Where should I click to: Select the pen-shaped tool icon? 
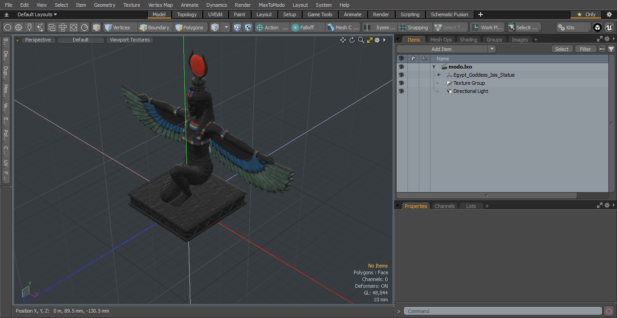(29, 28)
